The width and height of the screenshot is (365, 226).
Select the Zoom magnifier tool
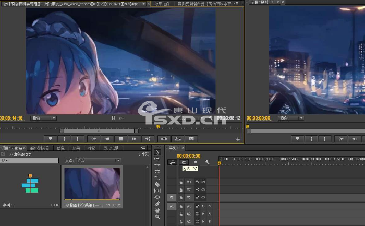click(x=157, y=217)
